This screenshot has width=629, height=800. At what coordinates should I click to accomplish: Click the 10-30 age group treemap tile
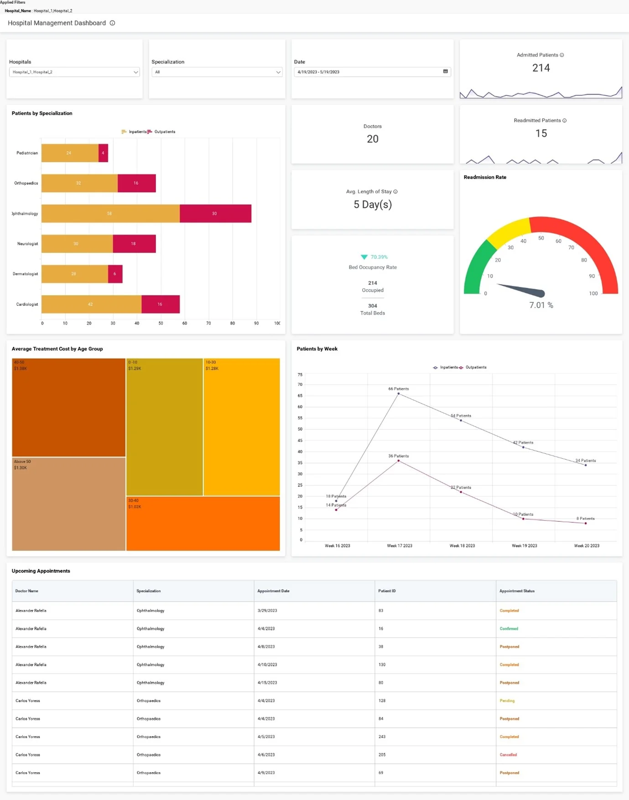(x=242, y=427)
